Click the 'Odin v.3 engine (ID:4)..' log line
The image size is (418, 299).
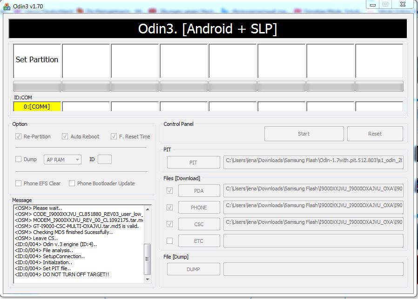tap(56, 244)
